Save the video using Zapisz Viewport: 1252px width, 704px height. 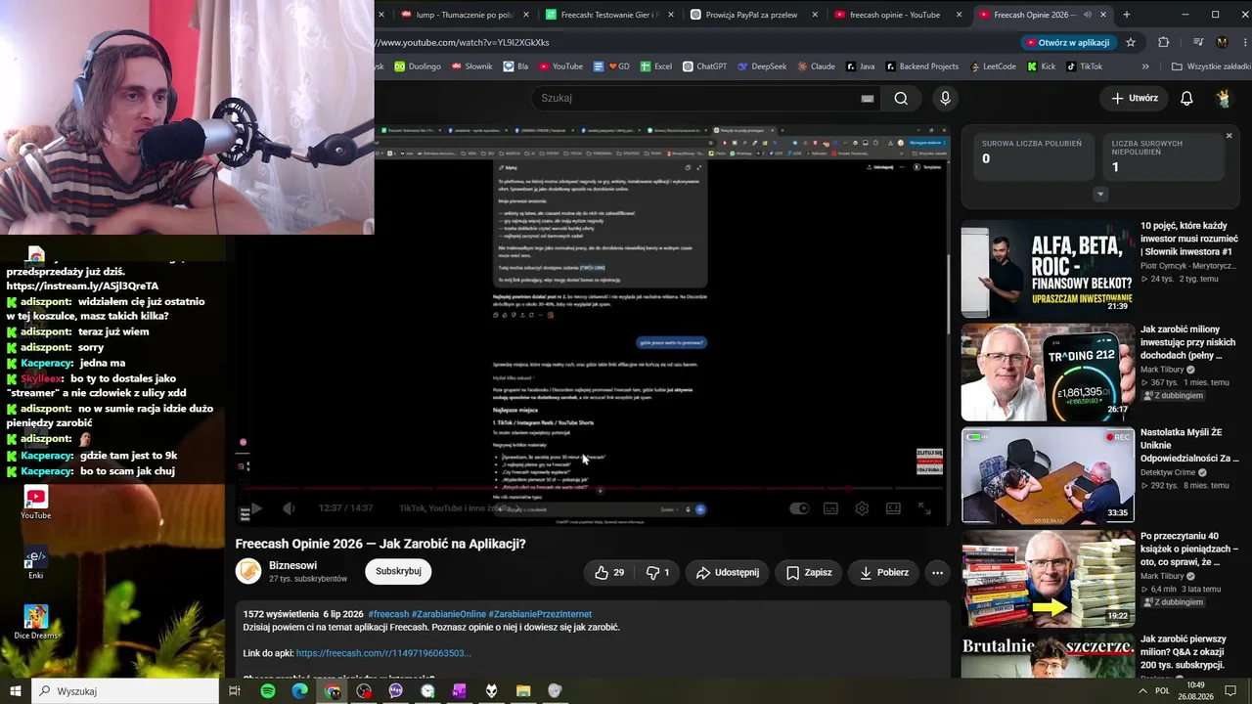tap(809, 572)
